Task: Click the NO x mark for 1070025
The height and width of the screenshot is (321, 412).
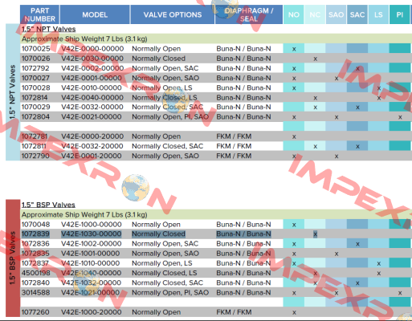Action: click(x=294, y=49)
